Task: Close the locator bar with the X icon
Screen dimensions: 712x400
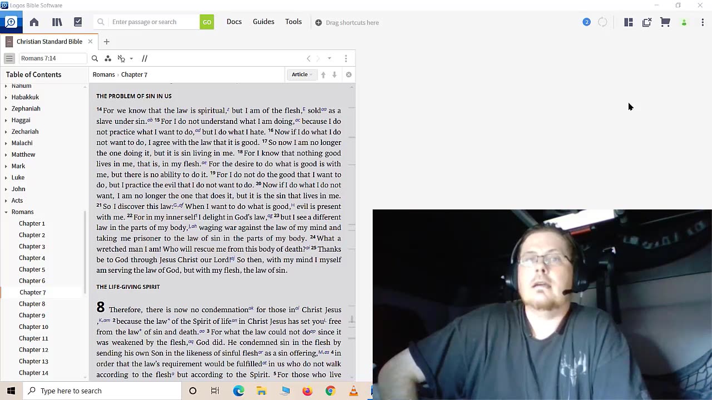Action: [x=349, y=74]
